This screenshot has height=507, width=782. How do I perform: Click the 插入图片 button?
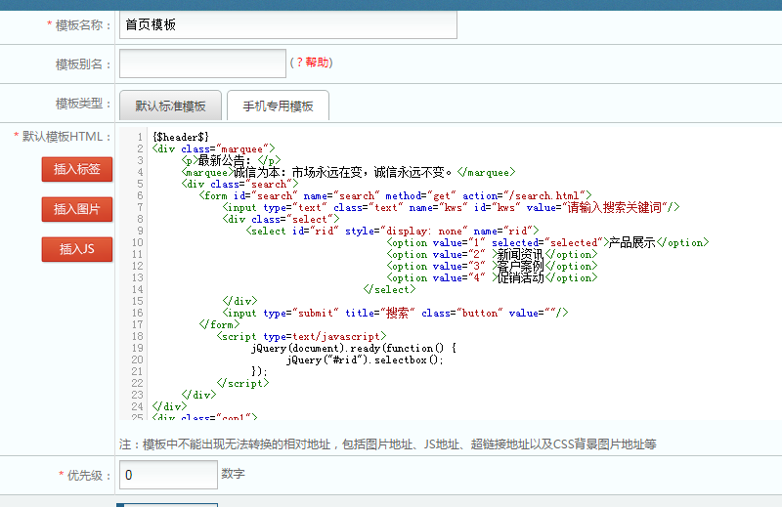[77, 209]
